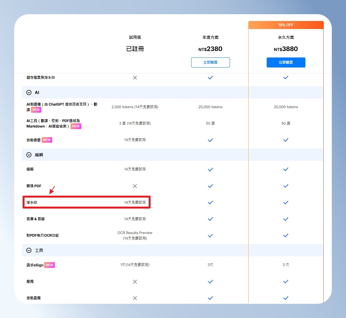
Task: Click the 3次 cell in annual plan
Action: pos(210,265)
